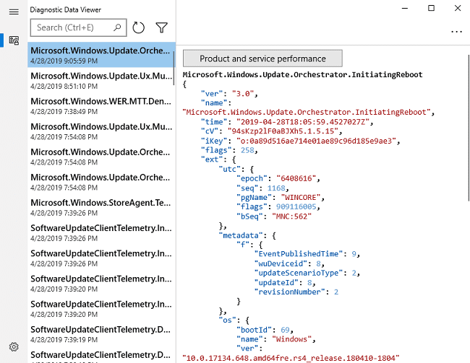Select Microsoft.Windows.WER.MTT.Den event
This screenshot has height=363, width=470.
pyautogui.click(x=101, y=106)
